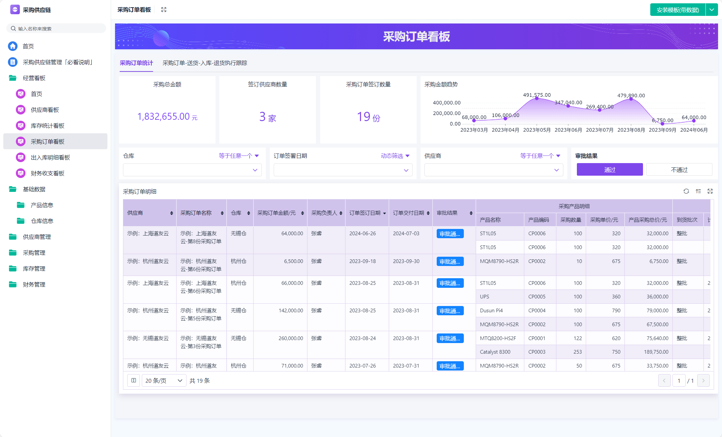
Task: Sort table by 供应商 column
Action: [x=171, y=213]
